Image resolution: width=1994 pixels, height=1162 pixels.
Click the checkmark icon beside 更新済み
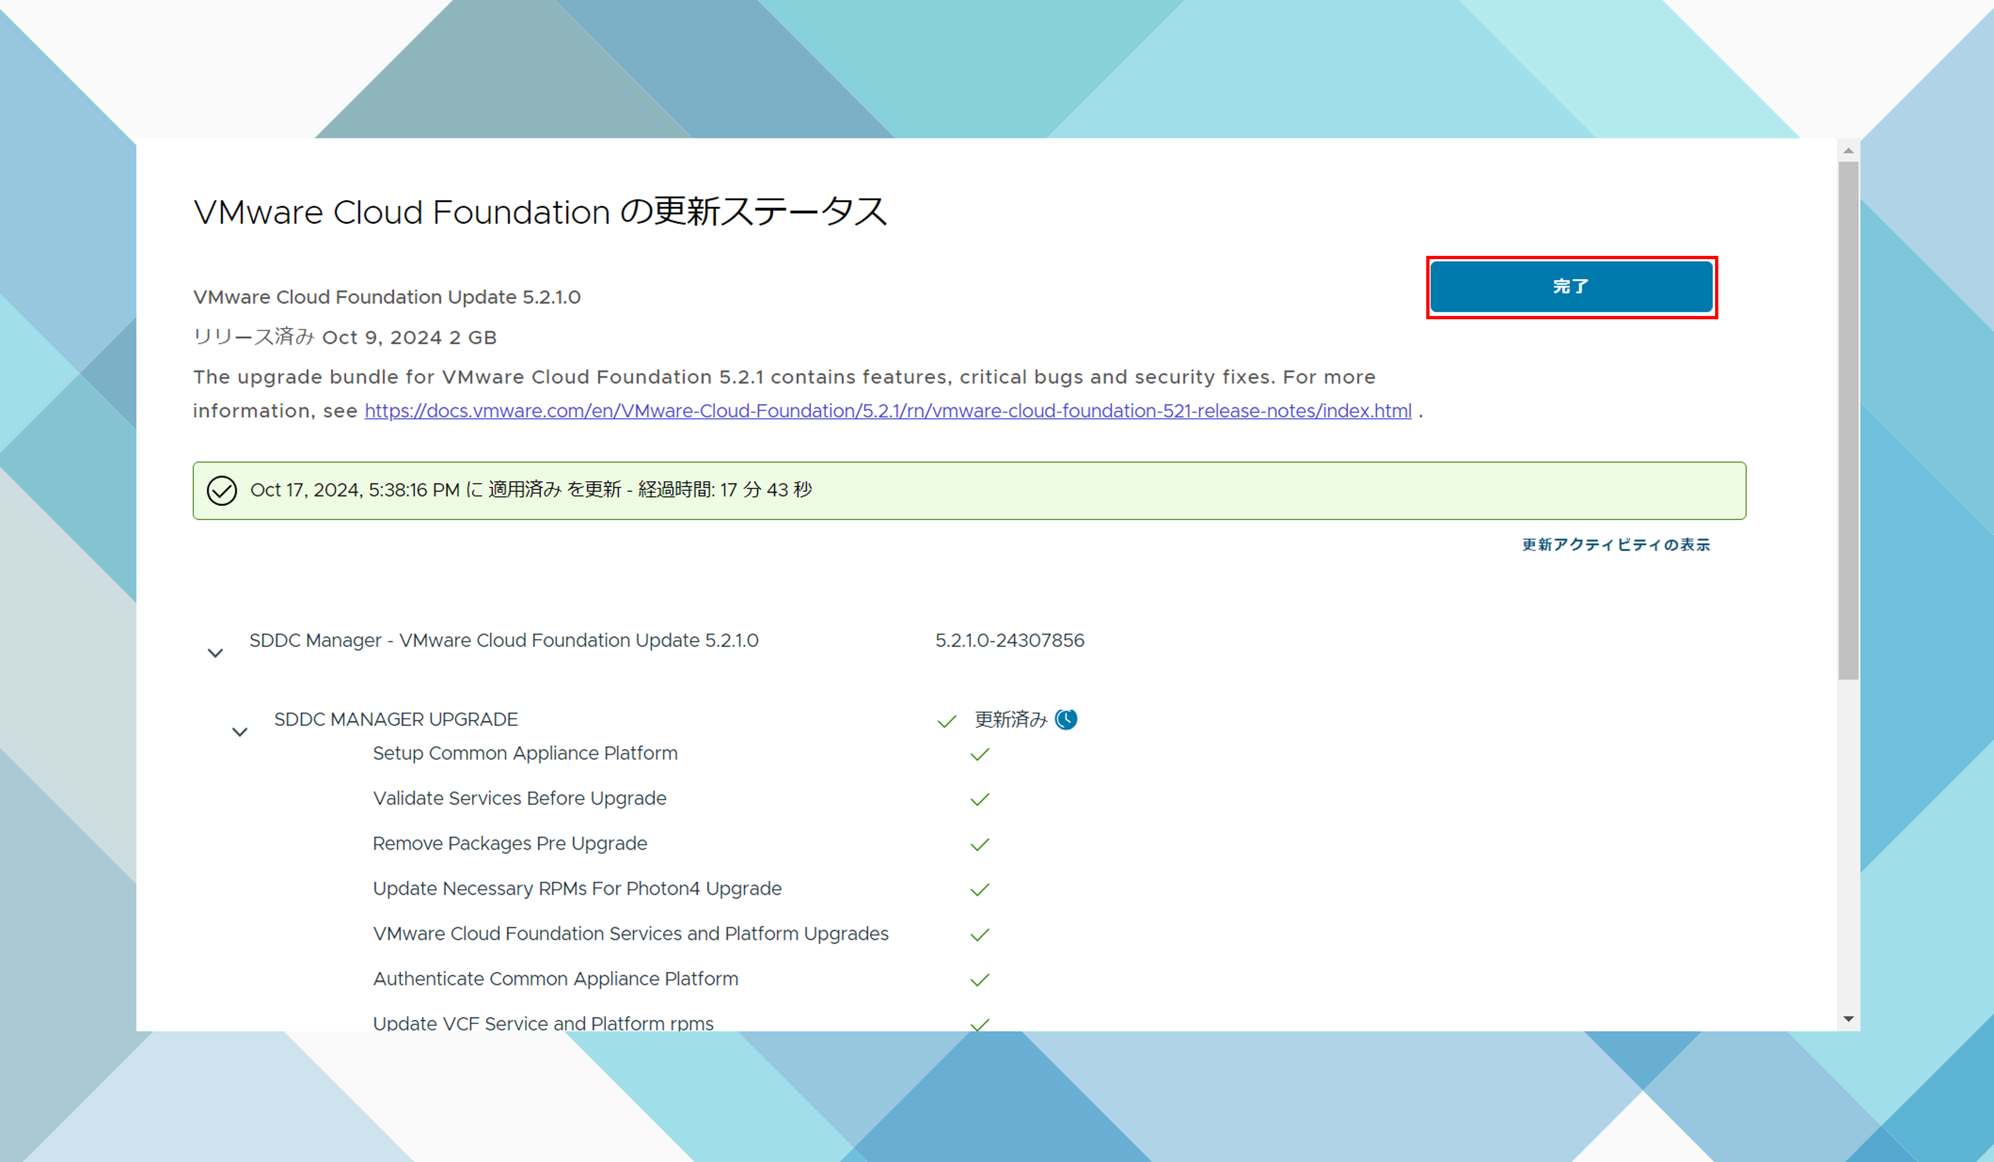pyautogui.click(x=947, y=722)
